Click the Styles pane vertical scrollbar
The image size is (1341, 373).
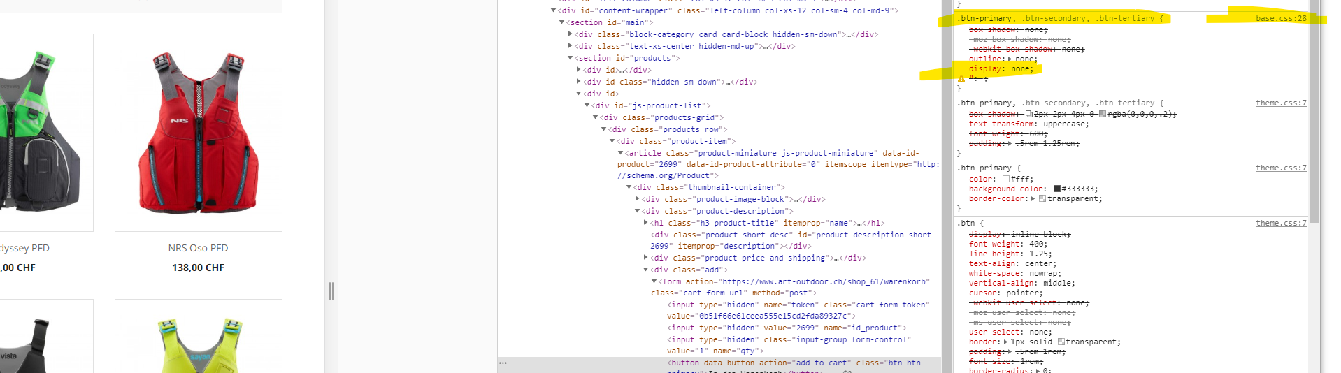1314,112
